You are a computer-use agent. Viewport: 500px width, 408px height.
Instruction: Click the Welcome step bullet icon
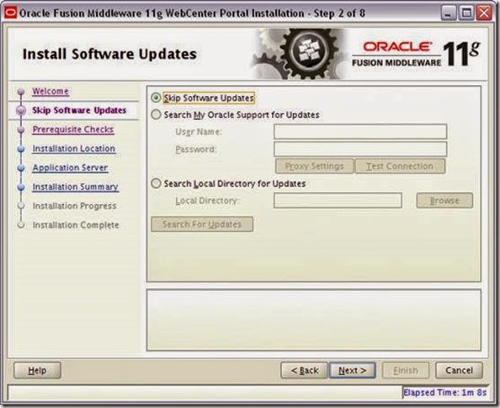[x=21, y=92]
